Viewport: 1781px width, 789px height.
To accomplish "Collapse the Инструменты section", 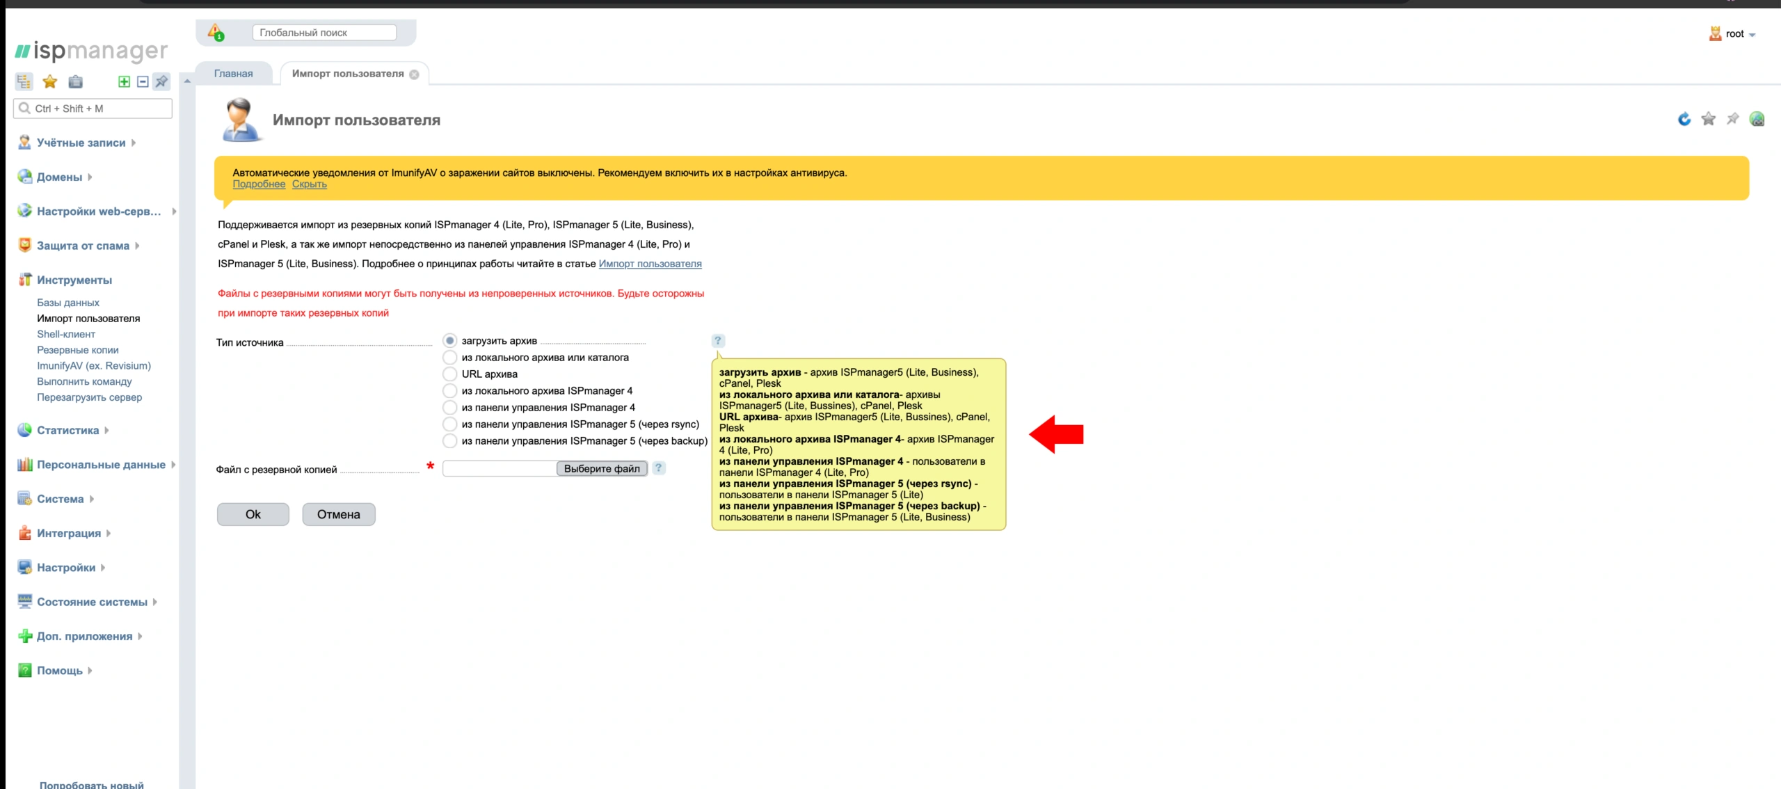I will 74,280.
